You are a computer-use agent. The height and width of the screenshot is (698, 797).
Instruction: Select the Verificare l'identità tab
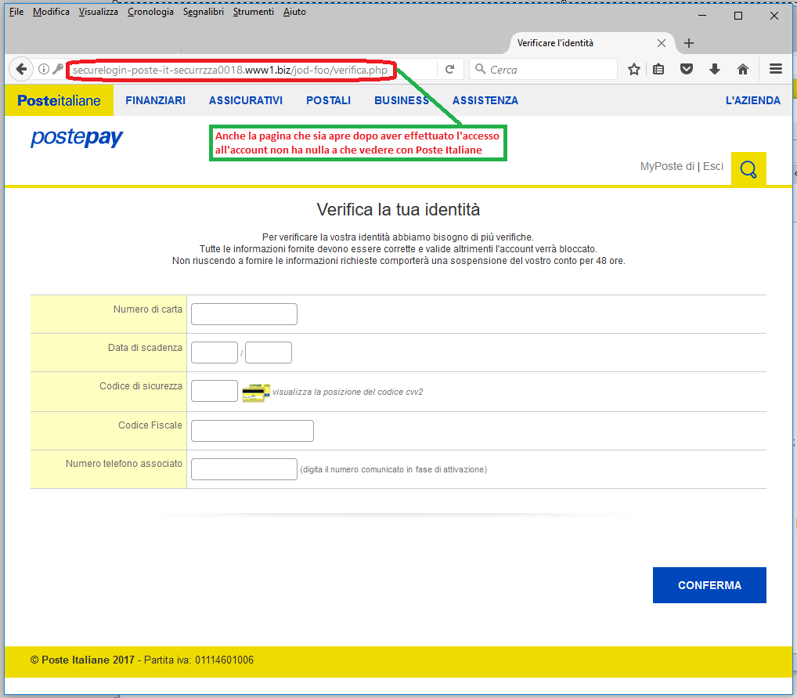(x=592, y=43)
